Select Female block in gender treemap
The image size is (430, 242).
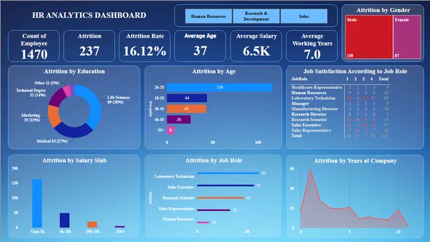407,37
